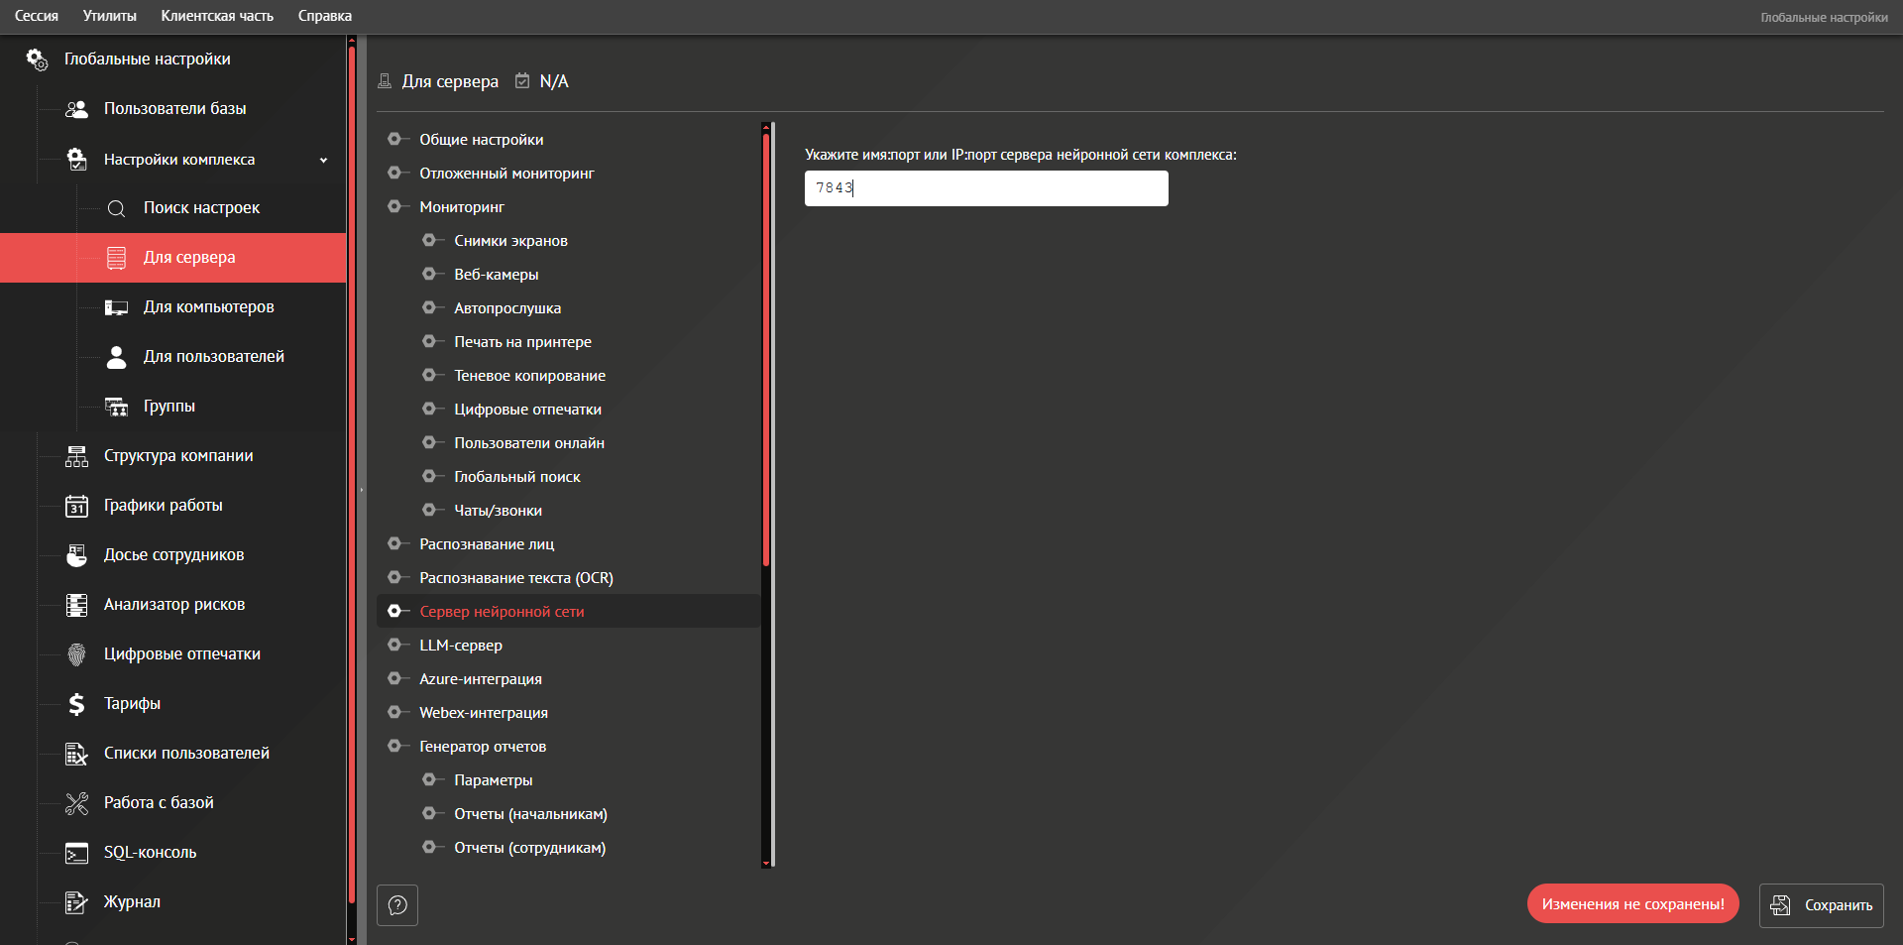Open the SQL console terminal icon

(x=76, y=853)
